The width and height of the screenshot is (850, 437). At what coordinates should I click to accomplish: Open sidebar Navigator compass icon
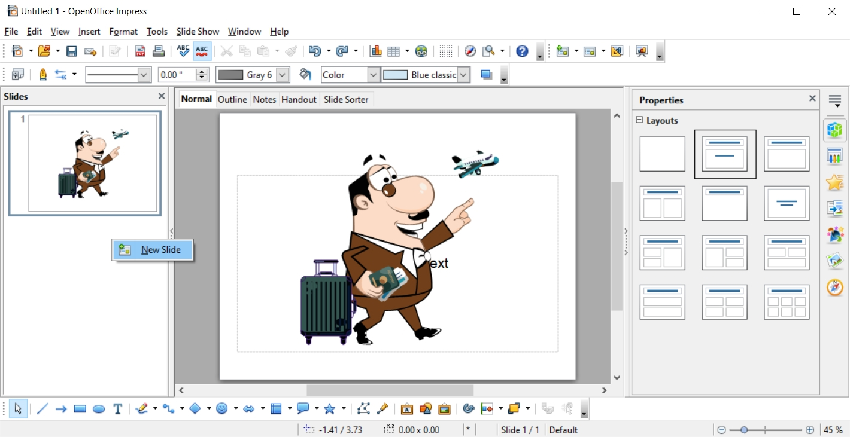coord(834,288)
